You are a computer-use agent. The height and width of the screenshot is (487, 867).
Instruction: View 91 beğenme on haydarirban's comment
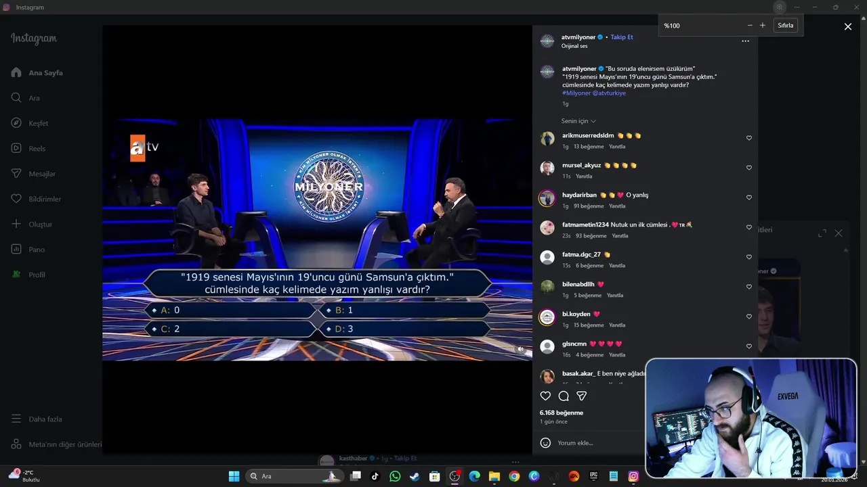589,206
